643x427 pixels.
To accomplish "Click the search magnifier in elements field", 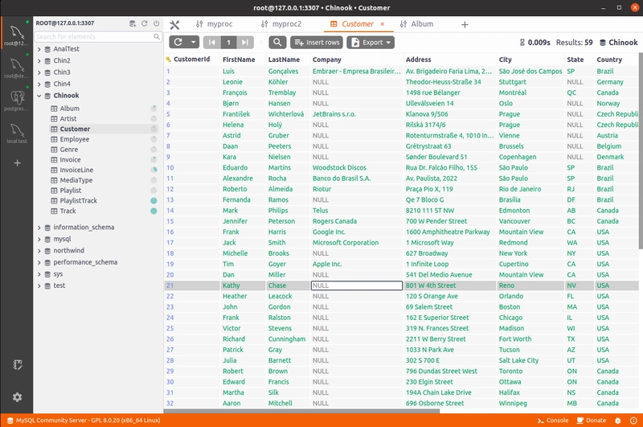I will pos(157,36).
